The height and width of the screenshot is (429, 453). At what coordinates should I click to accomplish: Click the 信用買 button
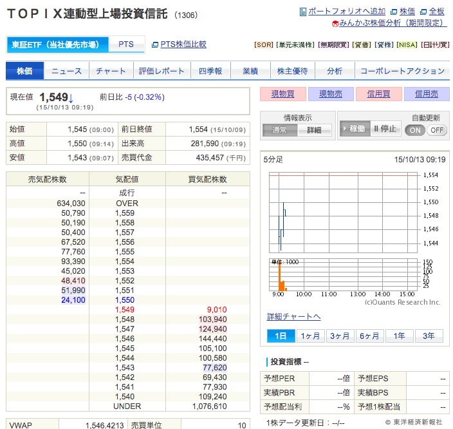379,94
